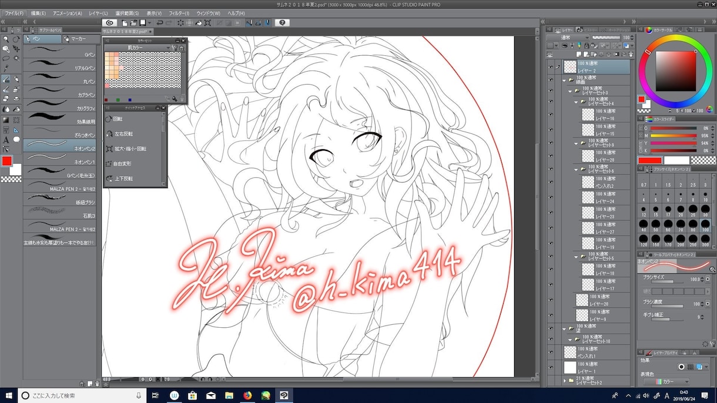Select the Auto select (magic wand) tool

tap(16, 58)
